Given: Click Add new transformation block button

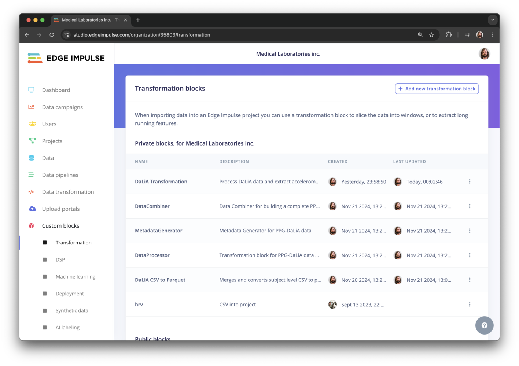Looking at the screenshot, I should 437,89.
